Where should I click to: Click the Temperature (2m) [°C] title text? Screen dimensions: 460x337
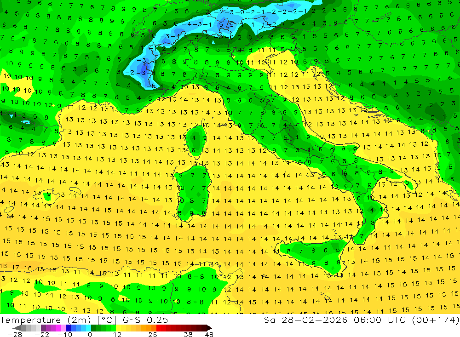(x=58, y=320)
